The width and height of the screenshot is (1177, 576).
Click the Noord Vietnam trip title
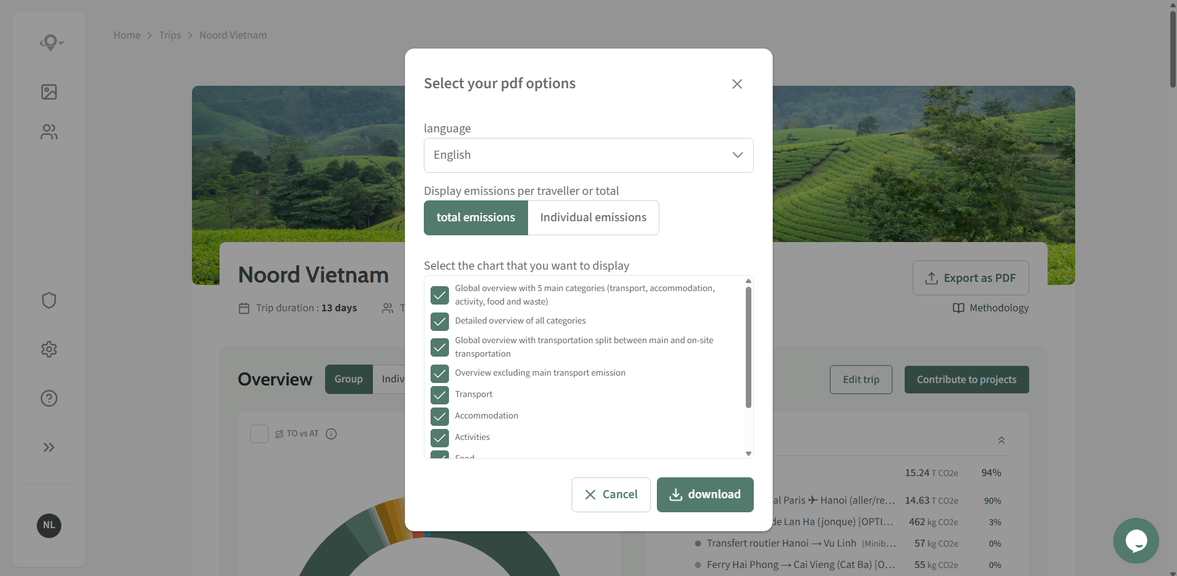pyautogui.click(x=313, y=275)
